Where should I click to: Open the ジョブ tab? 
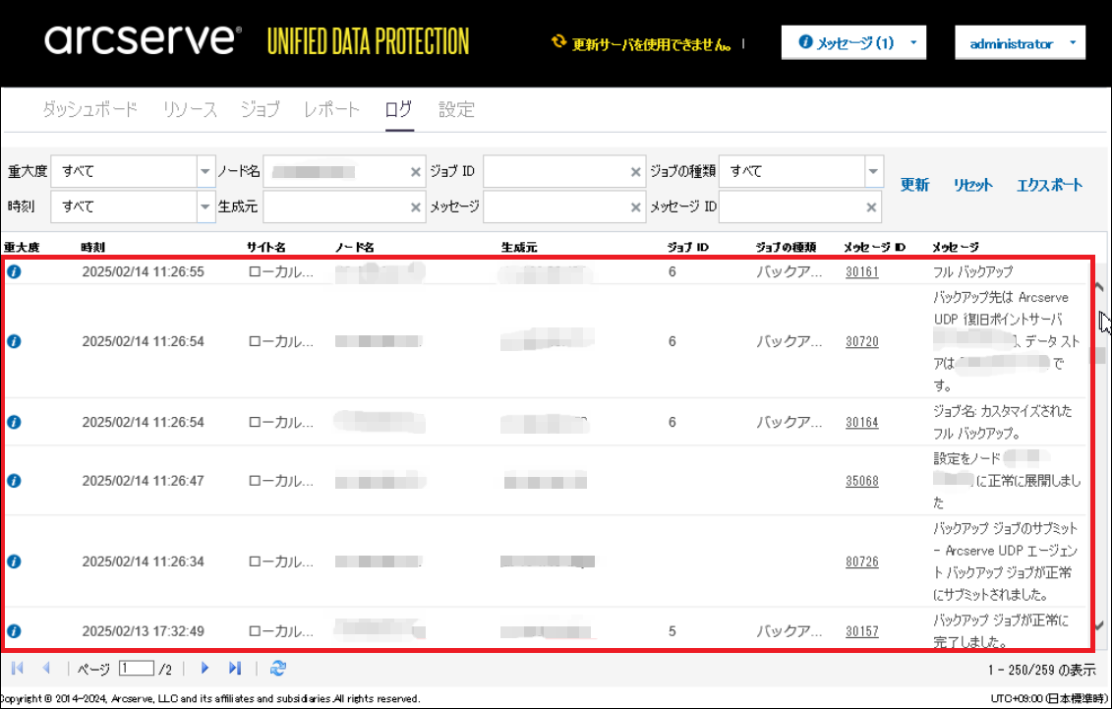(260, 109)
